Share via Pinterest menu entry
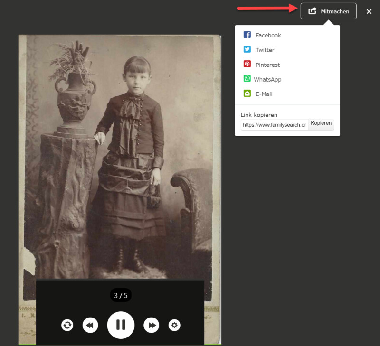 [x=262, y=65]
